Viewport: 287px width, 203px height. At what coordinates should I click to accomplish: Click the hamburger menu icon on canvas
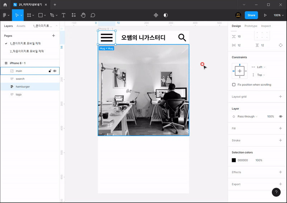[x=107, y=38]
